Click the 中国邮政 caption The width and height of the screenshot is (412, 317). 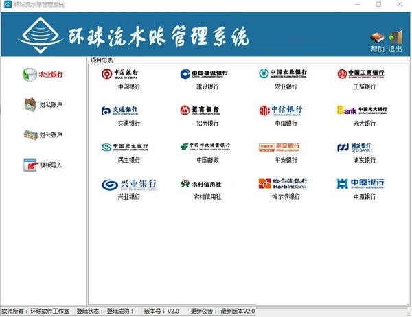click(x=207, y=160)
